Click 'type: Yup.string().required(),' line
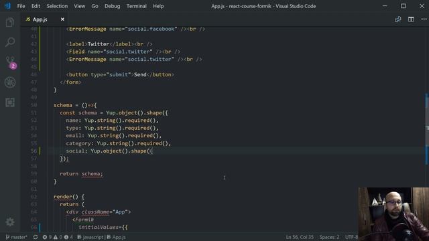This screenshot has width=429, height=241. pyautogui.click(x=112, y=128)
